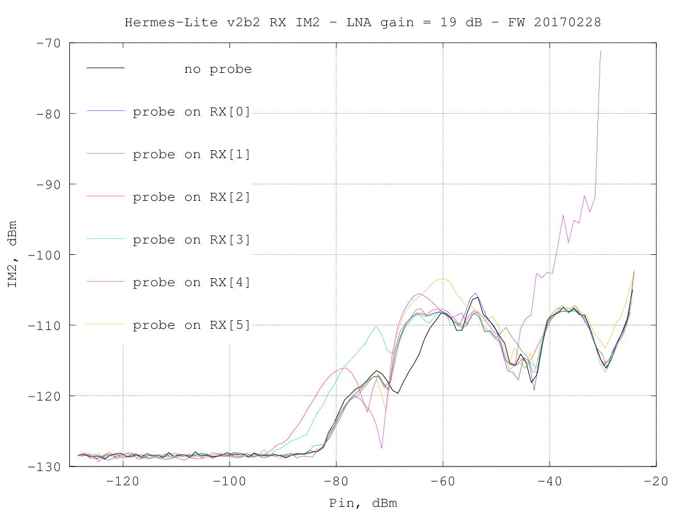Click the -80 x-axis tick label
The image size is (682, 512).
click(336, 481)
